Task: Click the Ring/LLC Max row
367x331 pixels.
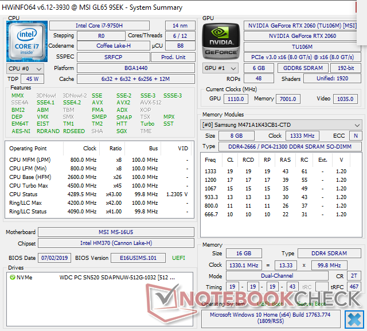Action: pyautogui.click(x=99, y=203)
